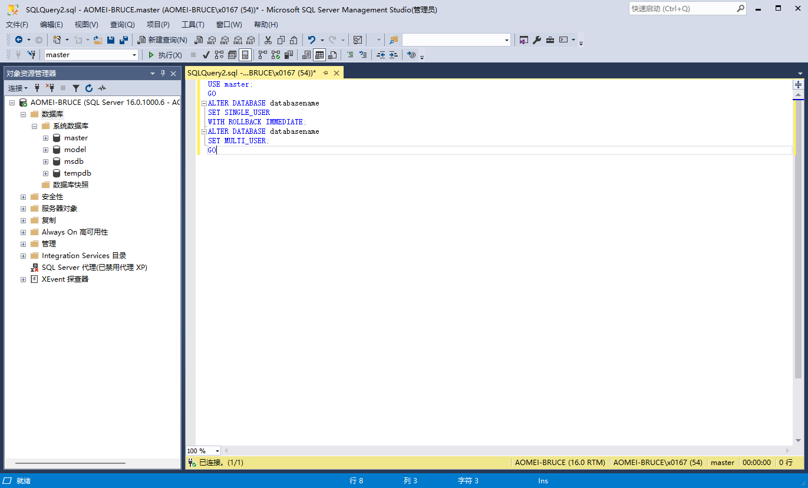Open the Activity Monitor icon in Object Explorer
This screenshot has width=808, height=488.
click(102, 88)
